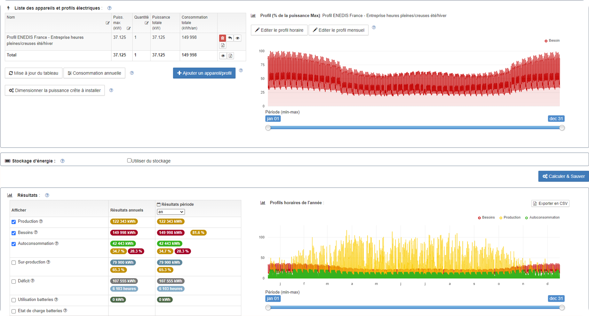Enable the Utiliser du stockage checkbox

pos(129,160)
